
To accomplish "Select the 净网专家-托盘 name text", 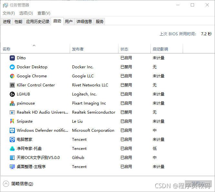I will click(29, 149).
